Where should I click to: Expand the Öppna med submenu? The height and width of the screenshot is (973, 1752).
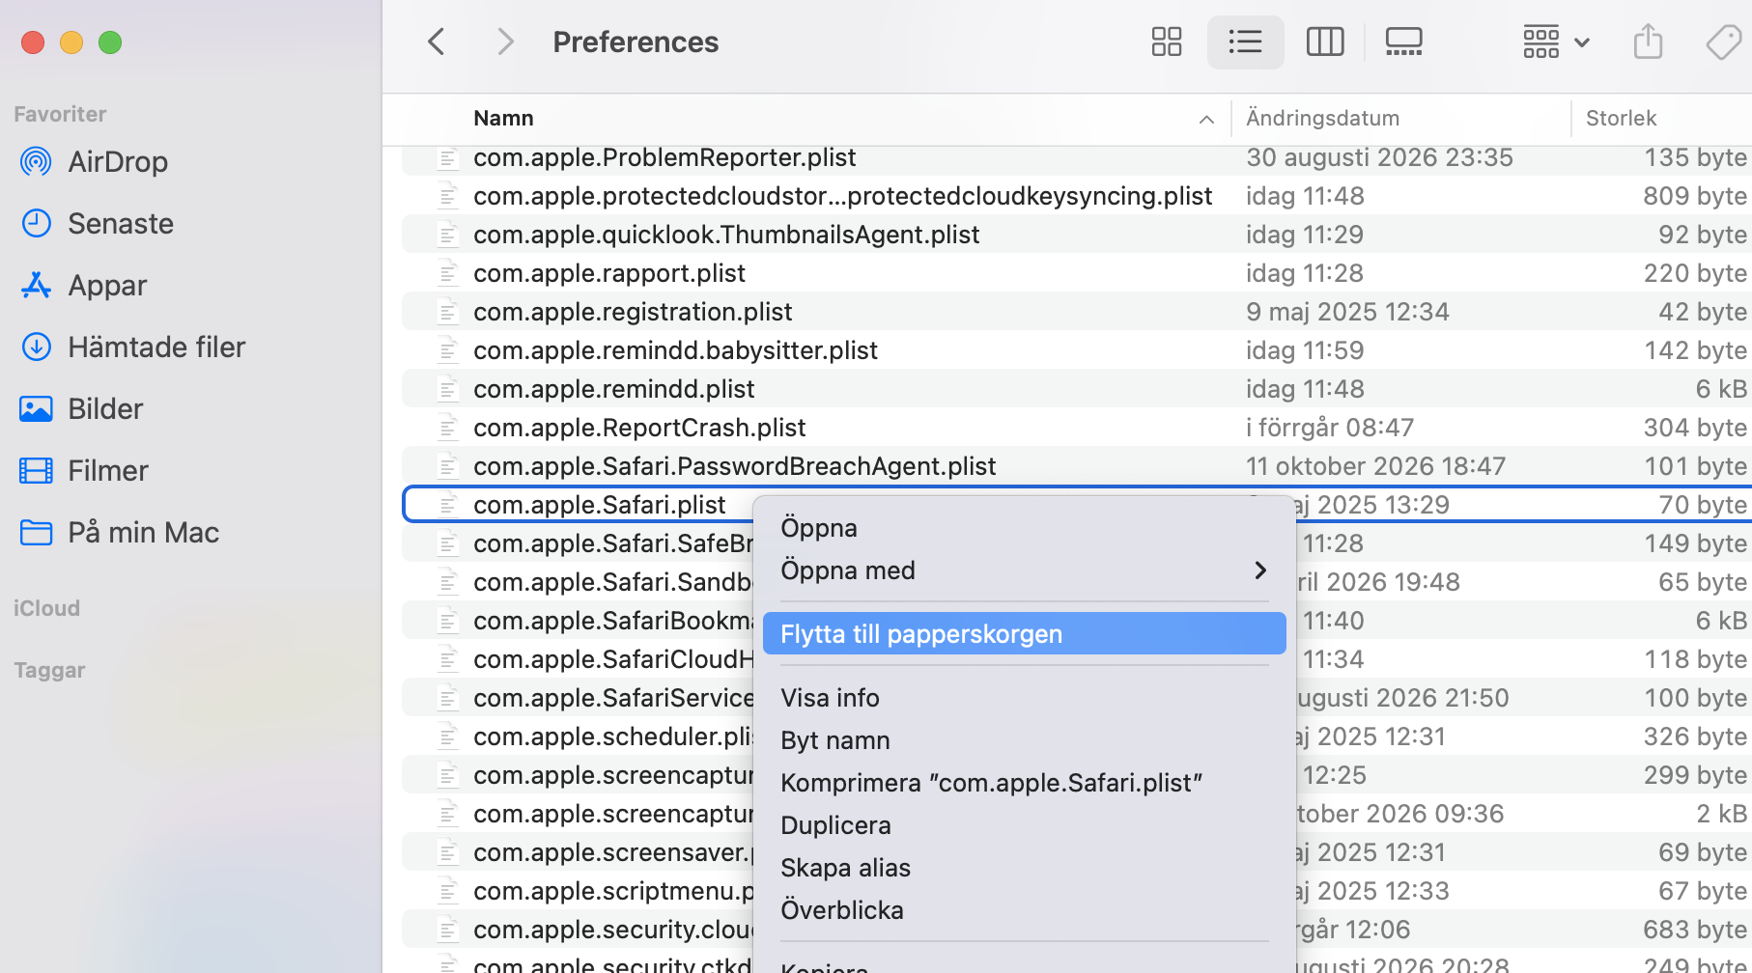1024,570
